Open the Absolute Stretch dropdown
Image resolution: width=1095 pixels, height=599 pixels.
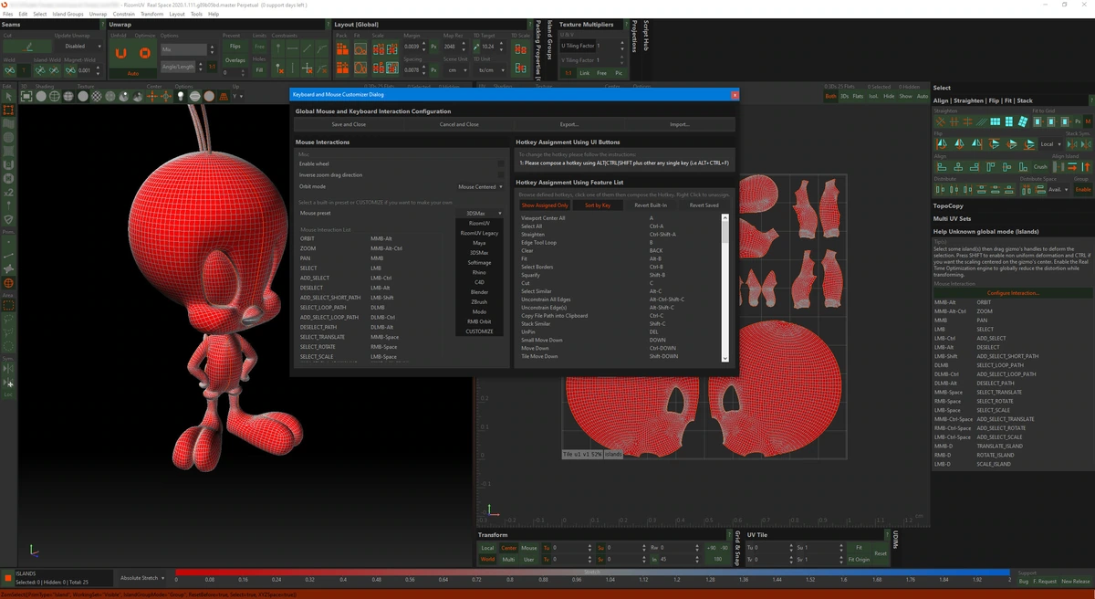(x=142, y=578)
